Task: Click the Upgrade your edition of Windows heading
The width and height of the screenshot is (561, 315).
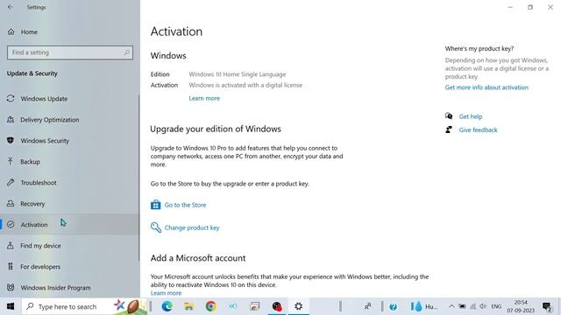Action: tap(216, 129)
